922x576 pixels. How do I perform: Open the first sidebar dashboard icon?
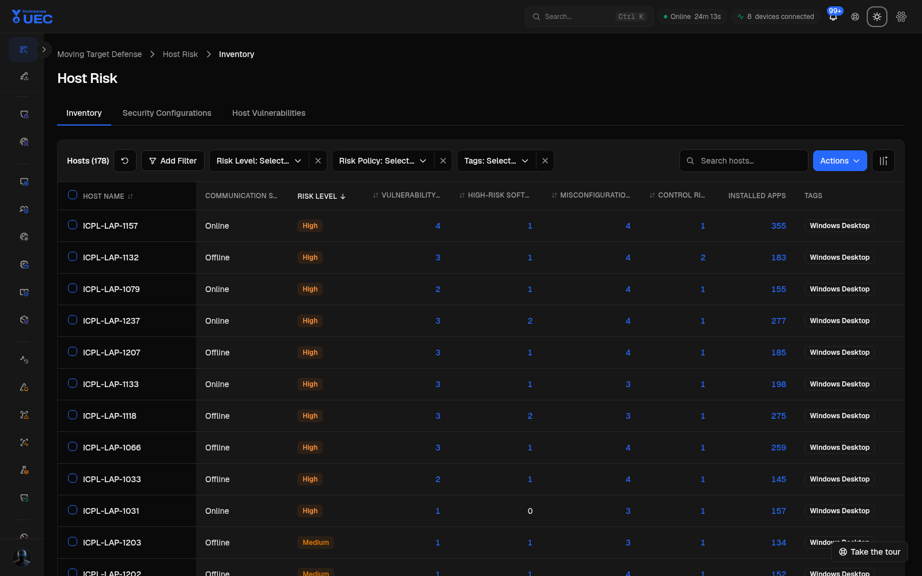[x=24, y=50]
